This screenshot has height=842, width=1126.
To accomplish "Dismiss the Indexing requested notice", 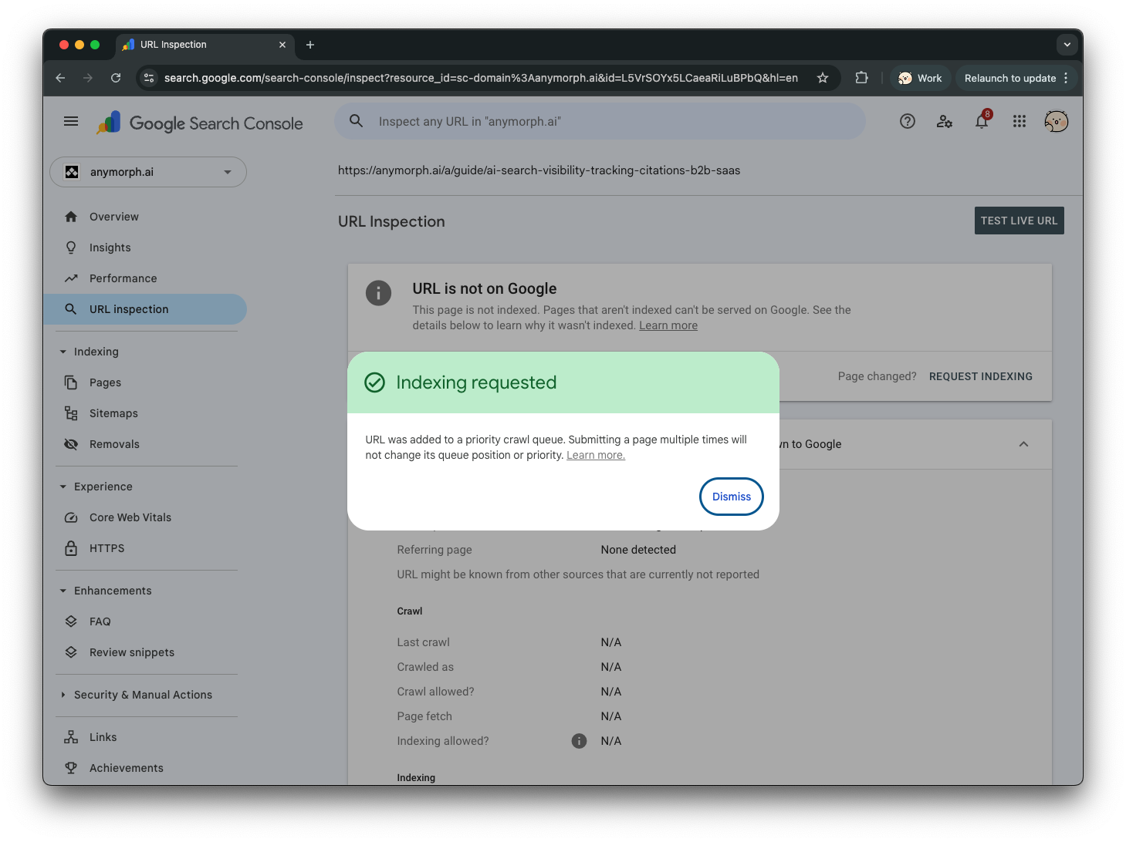I will coord(730,497).
